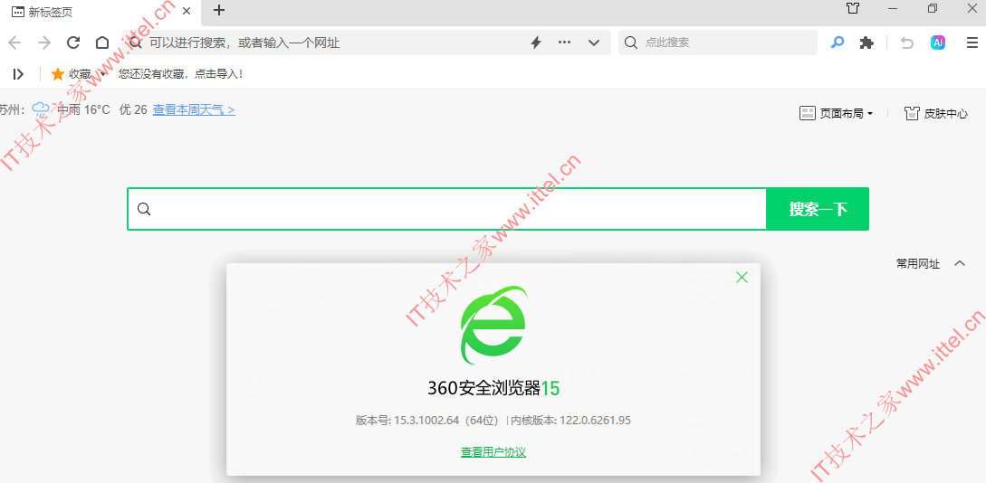
Task: Close the about dialog with green X
Action: pos(742,278)
